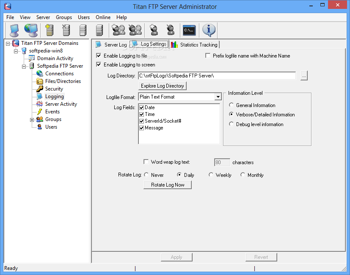Uncheck the Date log field
The height and width of the screenshot is (275, 350).
[x=141, y=107]
